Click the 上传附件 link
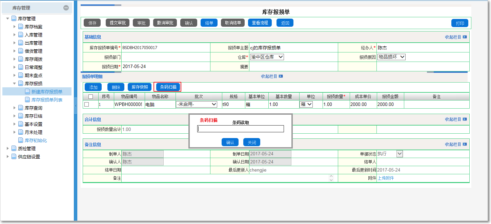This screenshot has width=491, height=224. (386, 178)
